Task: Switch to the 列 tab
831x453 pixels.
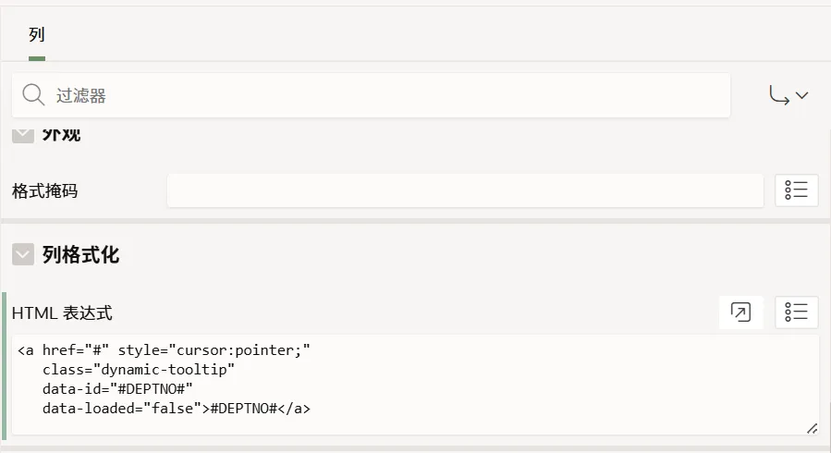Action: 37,36
